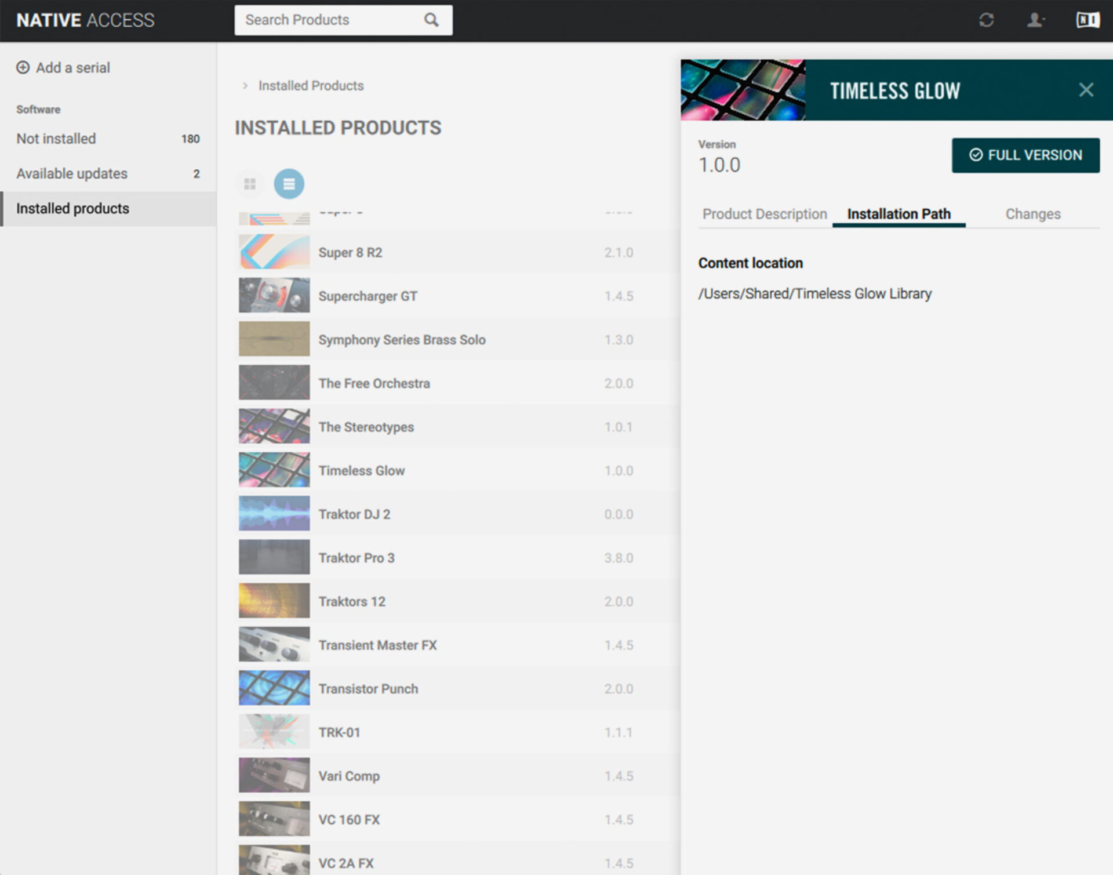Expand the Installed Products breadcrumb chevron
The image size is (1113, 875).
pos(245,86)
